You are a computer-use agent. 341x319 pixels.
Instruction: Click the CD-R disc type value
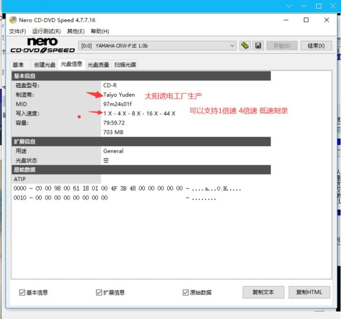pos(110,86)
